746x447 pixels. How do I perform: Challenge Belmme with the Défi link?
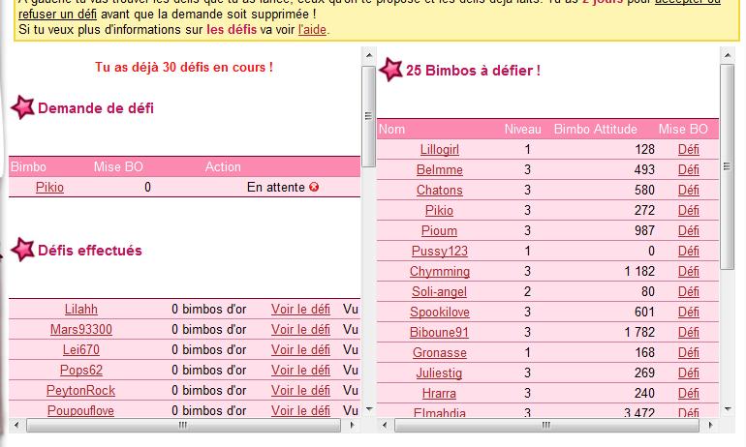tap(689, 170)
